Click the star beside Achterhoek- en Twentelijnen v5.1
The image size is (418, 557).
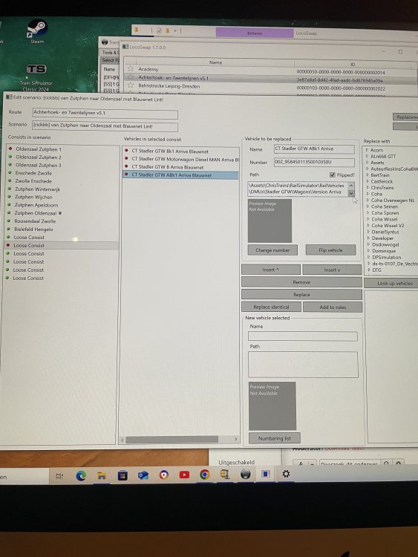(x=131, y=77)
